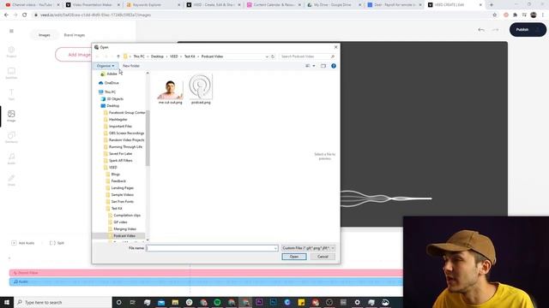Select the Subtitles tool in VEED sidebar
Screen dimensions: 549x308
coord(11,74)
